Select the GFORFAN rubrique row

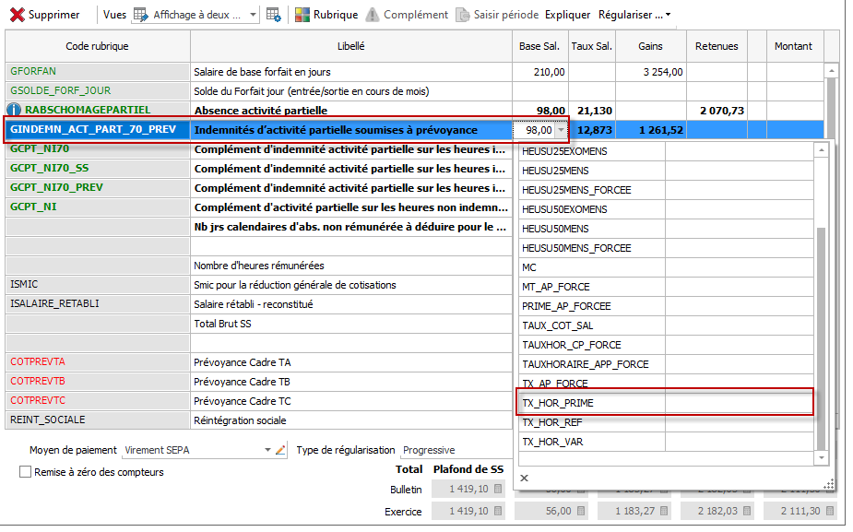[x=415, y=71]
